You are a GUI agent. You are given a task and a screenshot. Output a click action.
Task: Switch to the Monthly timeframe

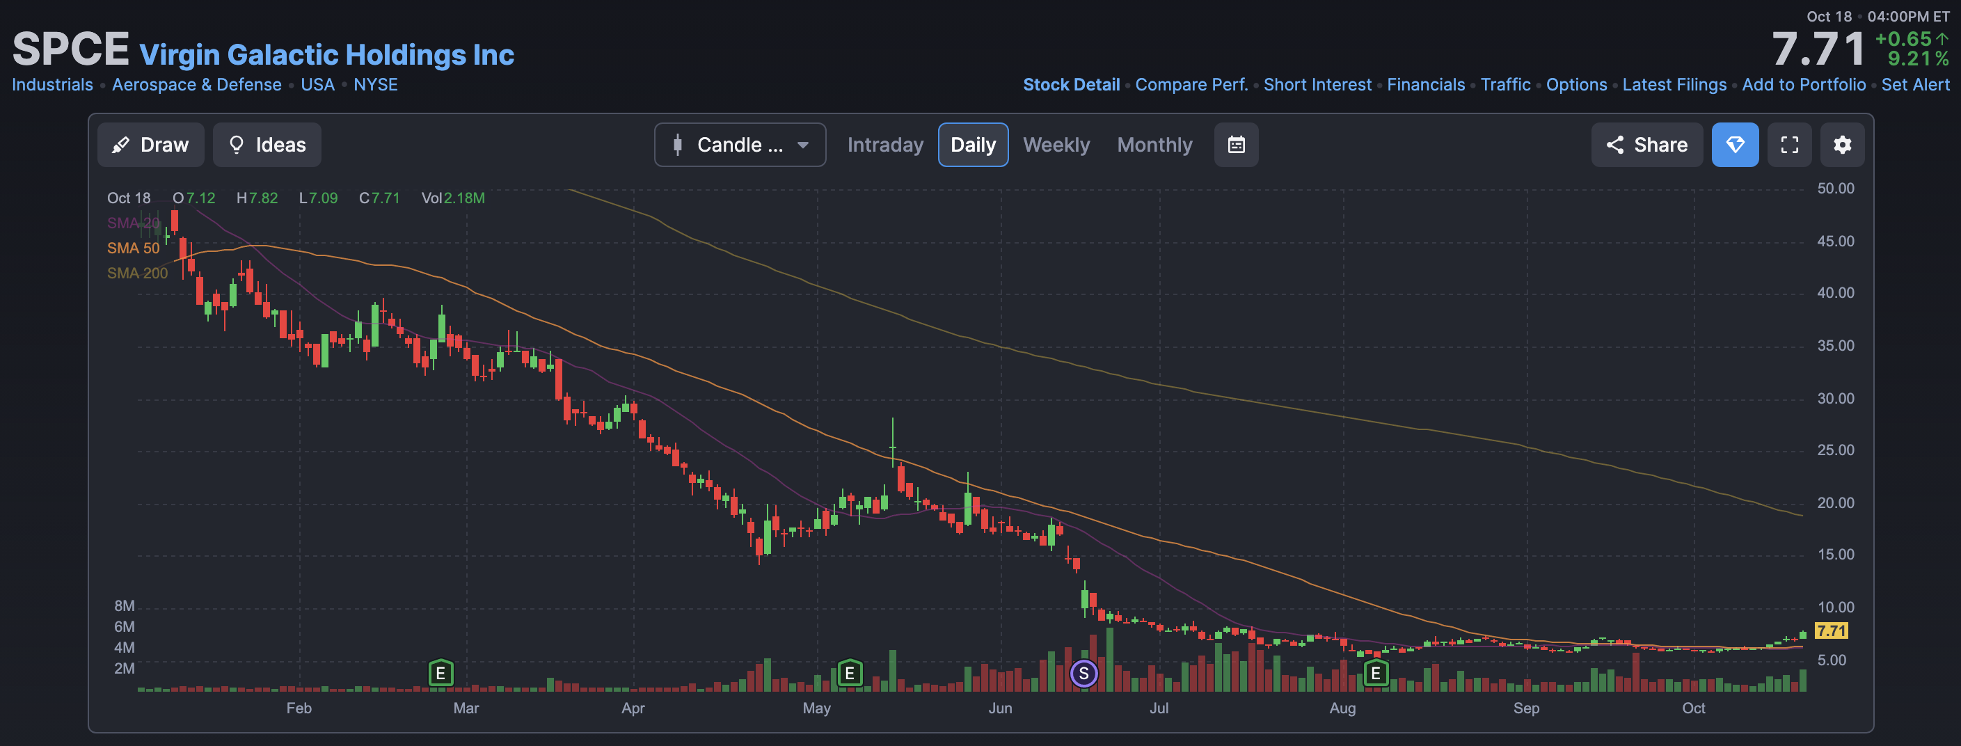click(1155, 145)
